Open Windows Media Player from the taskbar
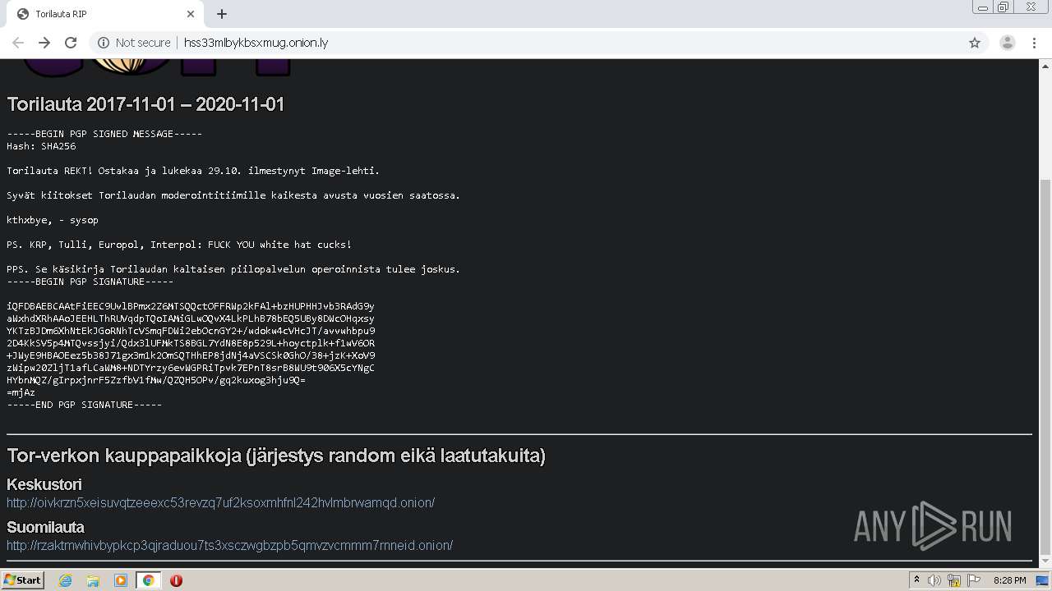The width and height of the screenshot is (1052, 591). [121, 580]
